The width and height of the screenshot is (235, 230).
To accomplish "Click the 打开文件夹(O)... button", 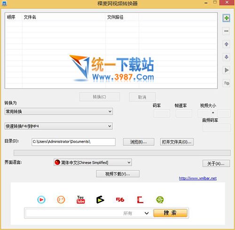I will click(177, 142).
